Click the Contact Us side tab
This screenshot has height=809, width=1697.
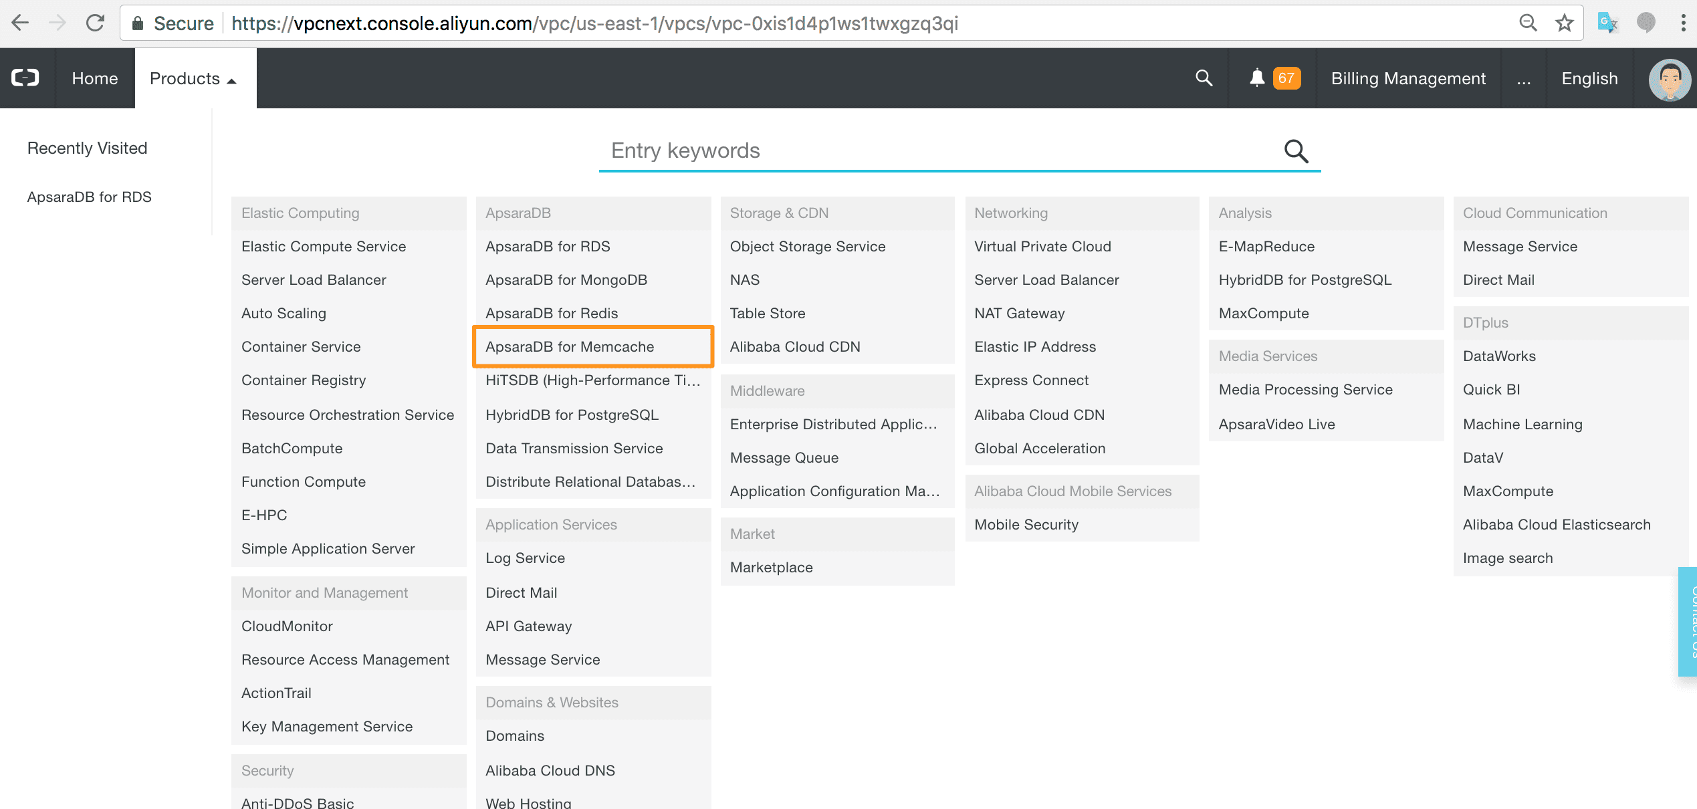[x=1688, y=622]
